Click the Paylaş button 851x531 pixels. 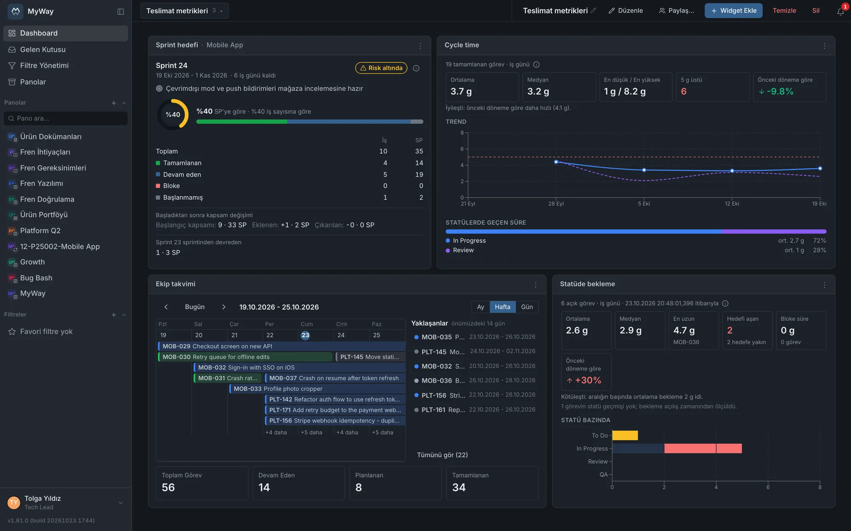pos(677,11)
